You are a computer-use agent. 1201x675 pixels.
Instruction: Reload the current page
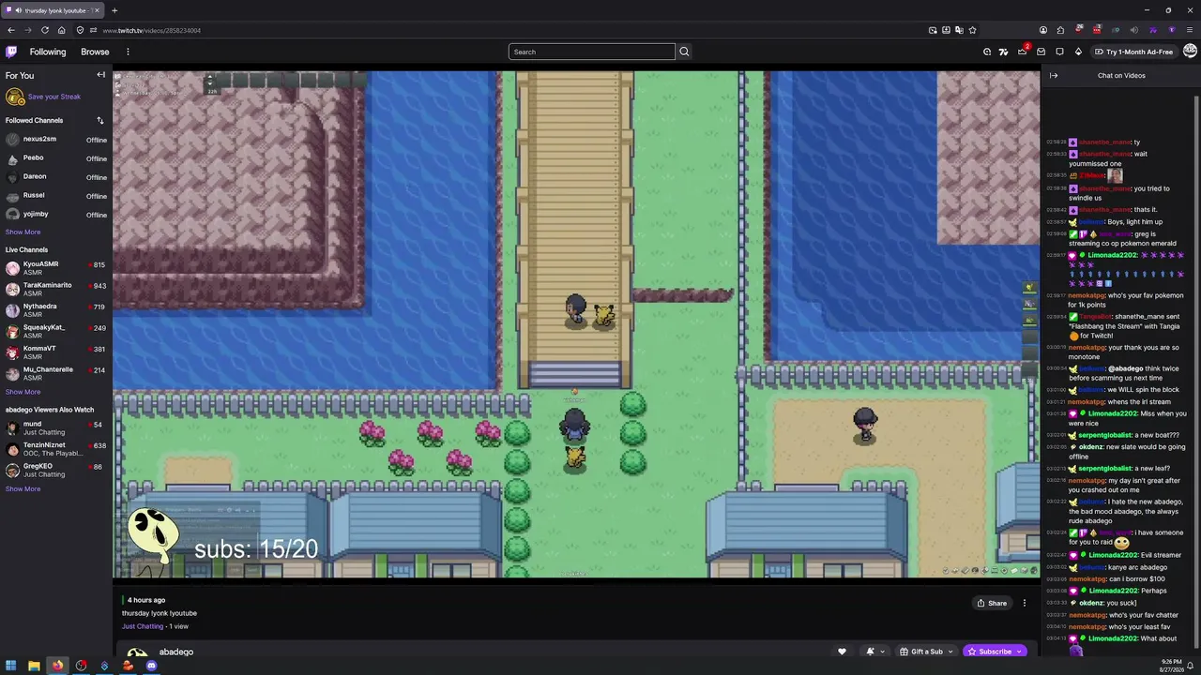(x=44, y=30)
